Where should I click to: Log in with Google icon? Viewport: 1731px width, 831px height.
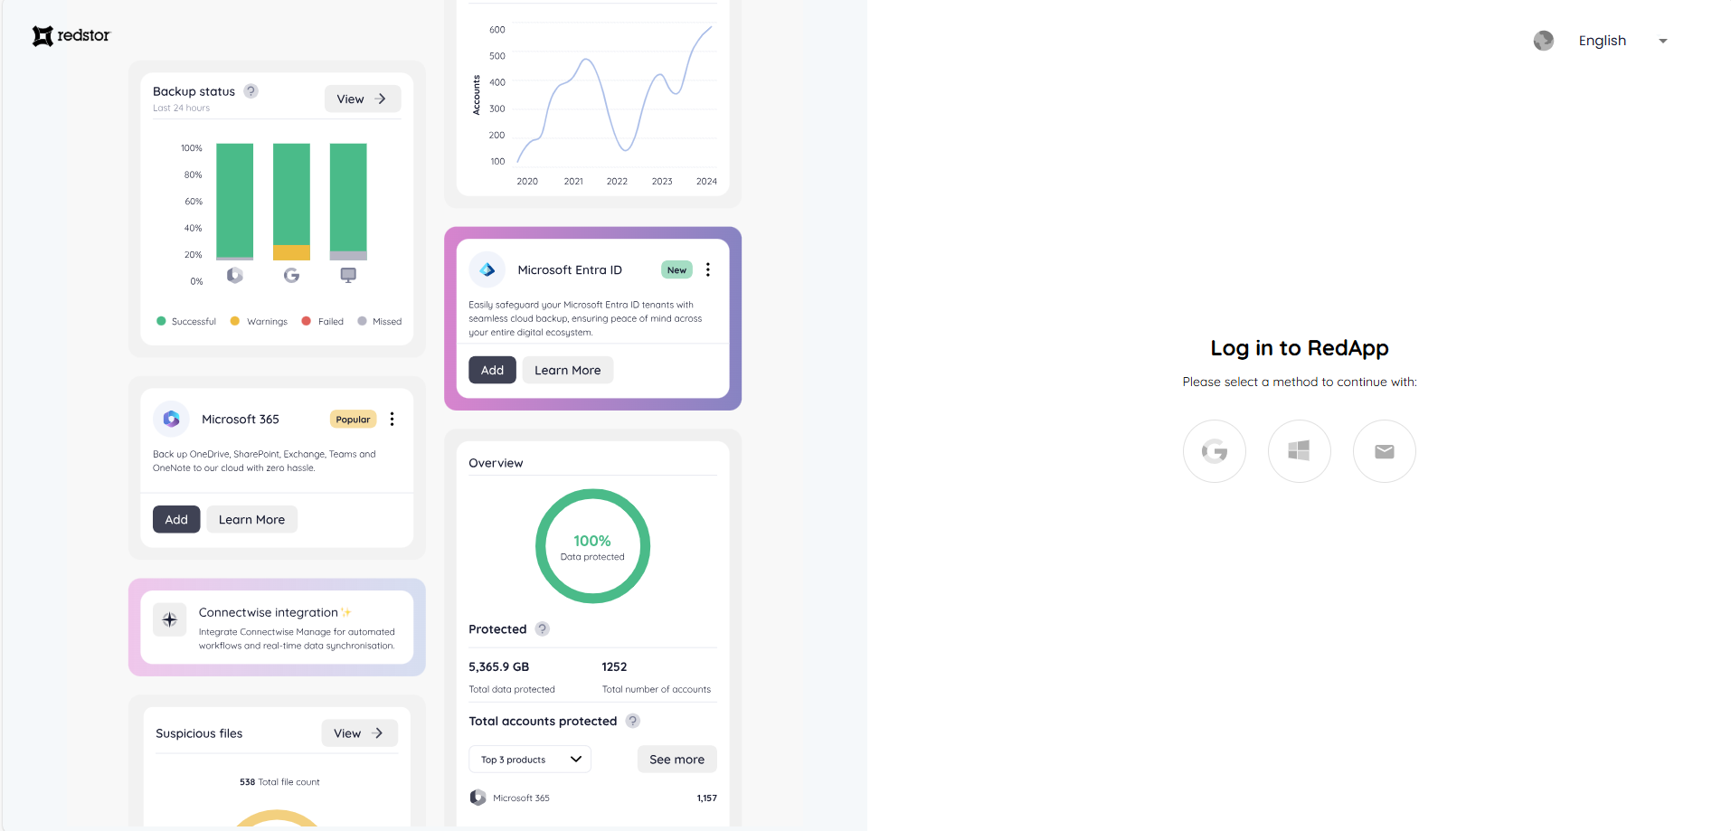[1215, 451]
